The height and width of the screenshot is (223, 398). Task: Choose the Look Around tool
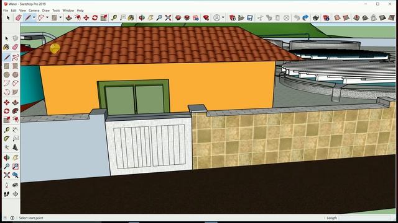(15, 185)
